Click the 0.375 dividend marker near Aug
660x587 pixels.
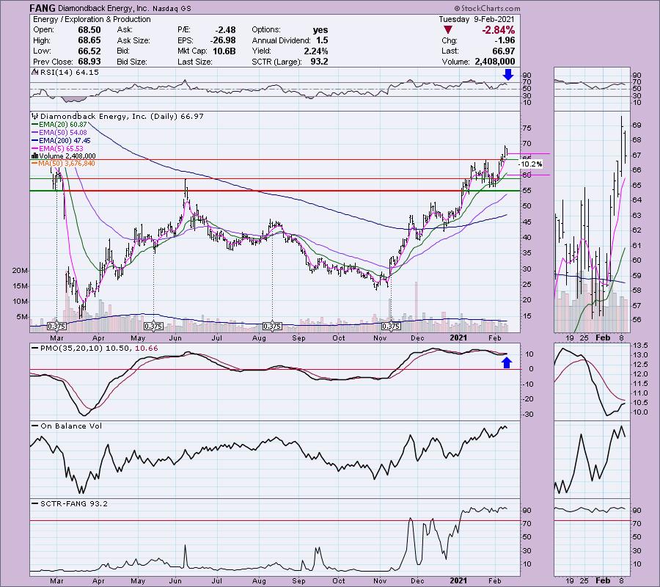272,327
